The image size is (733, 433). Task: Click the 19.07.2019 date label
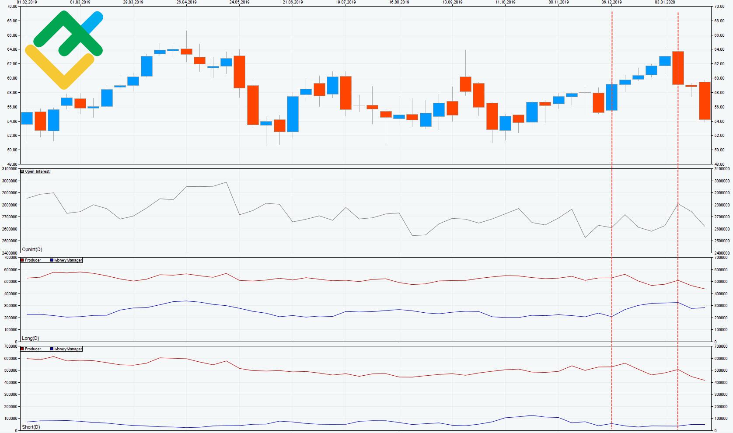pyautogui.click(x=346, y=2)
